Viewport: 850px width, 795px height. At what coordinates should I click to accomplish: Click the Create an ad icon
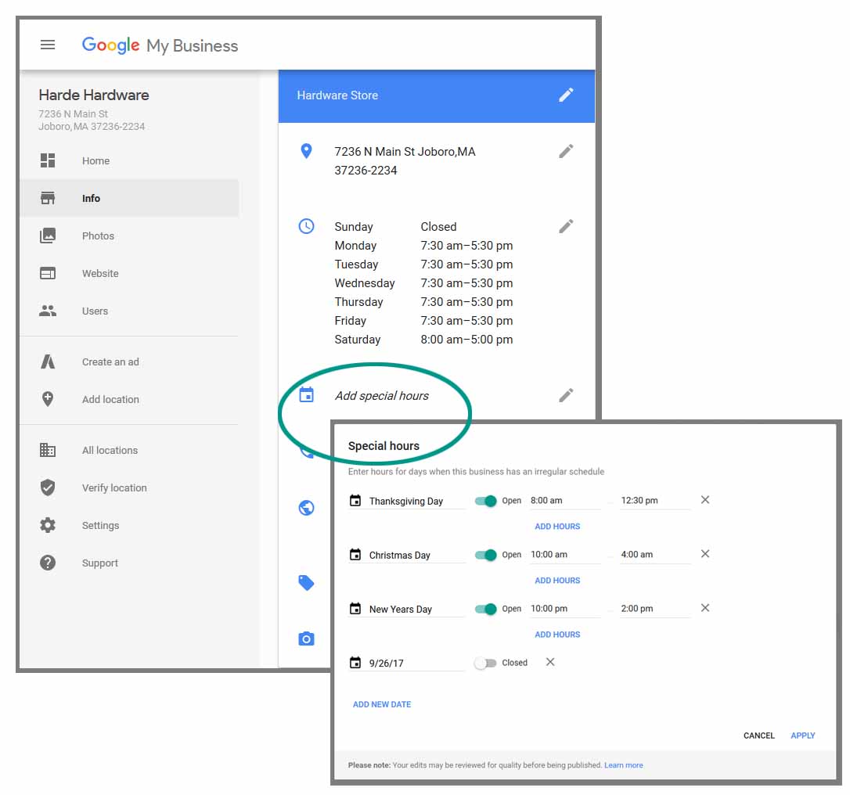tap(48, 362)
